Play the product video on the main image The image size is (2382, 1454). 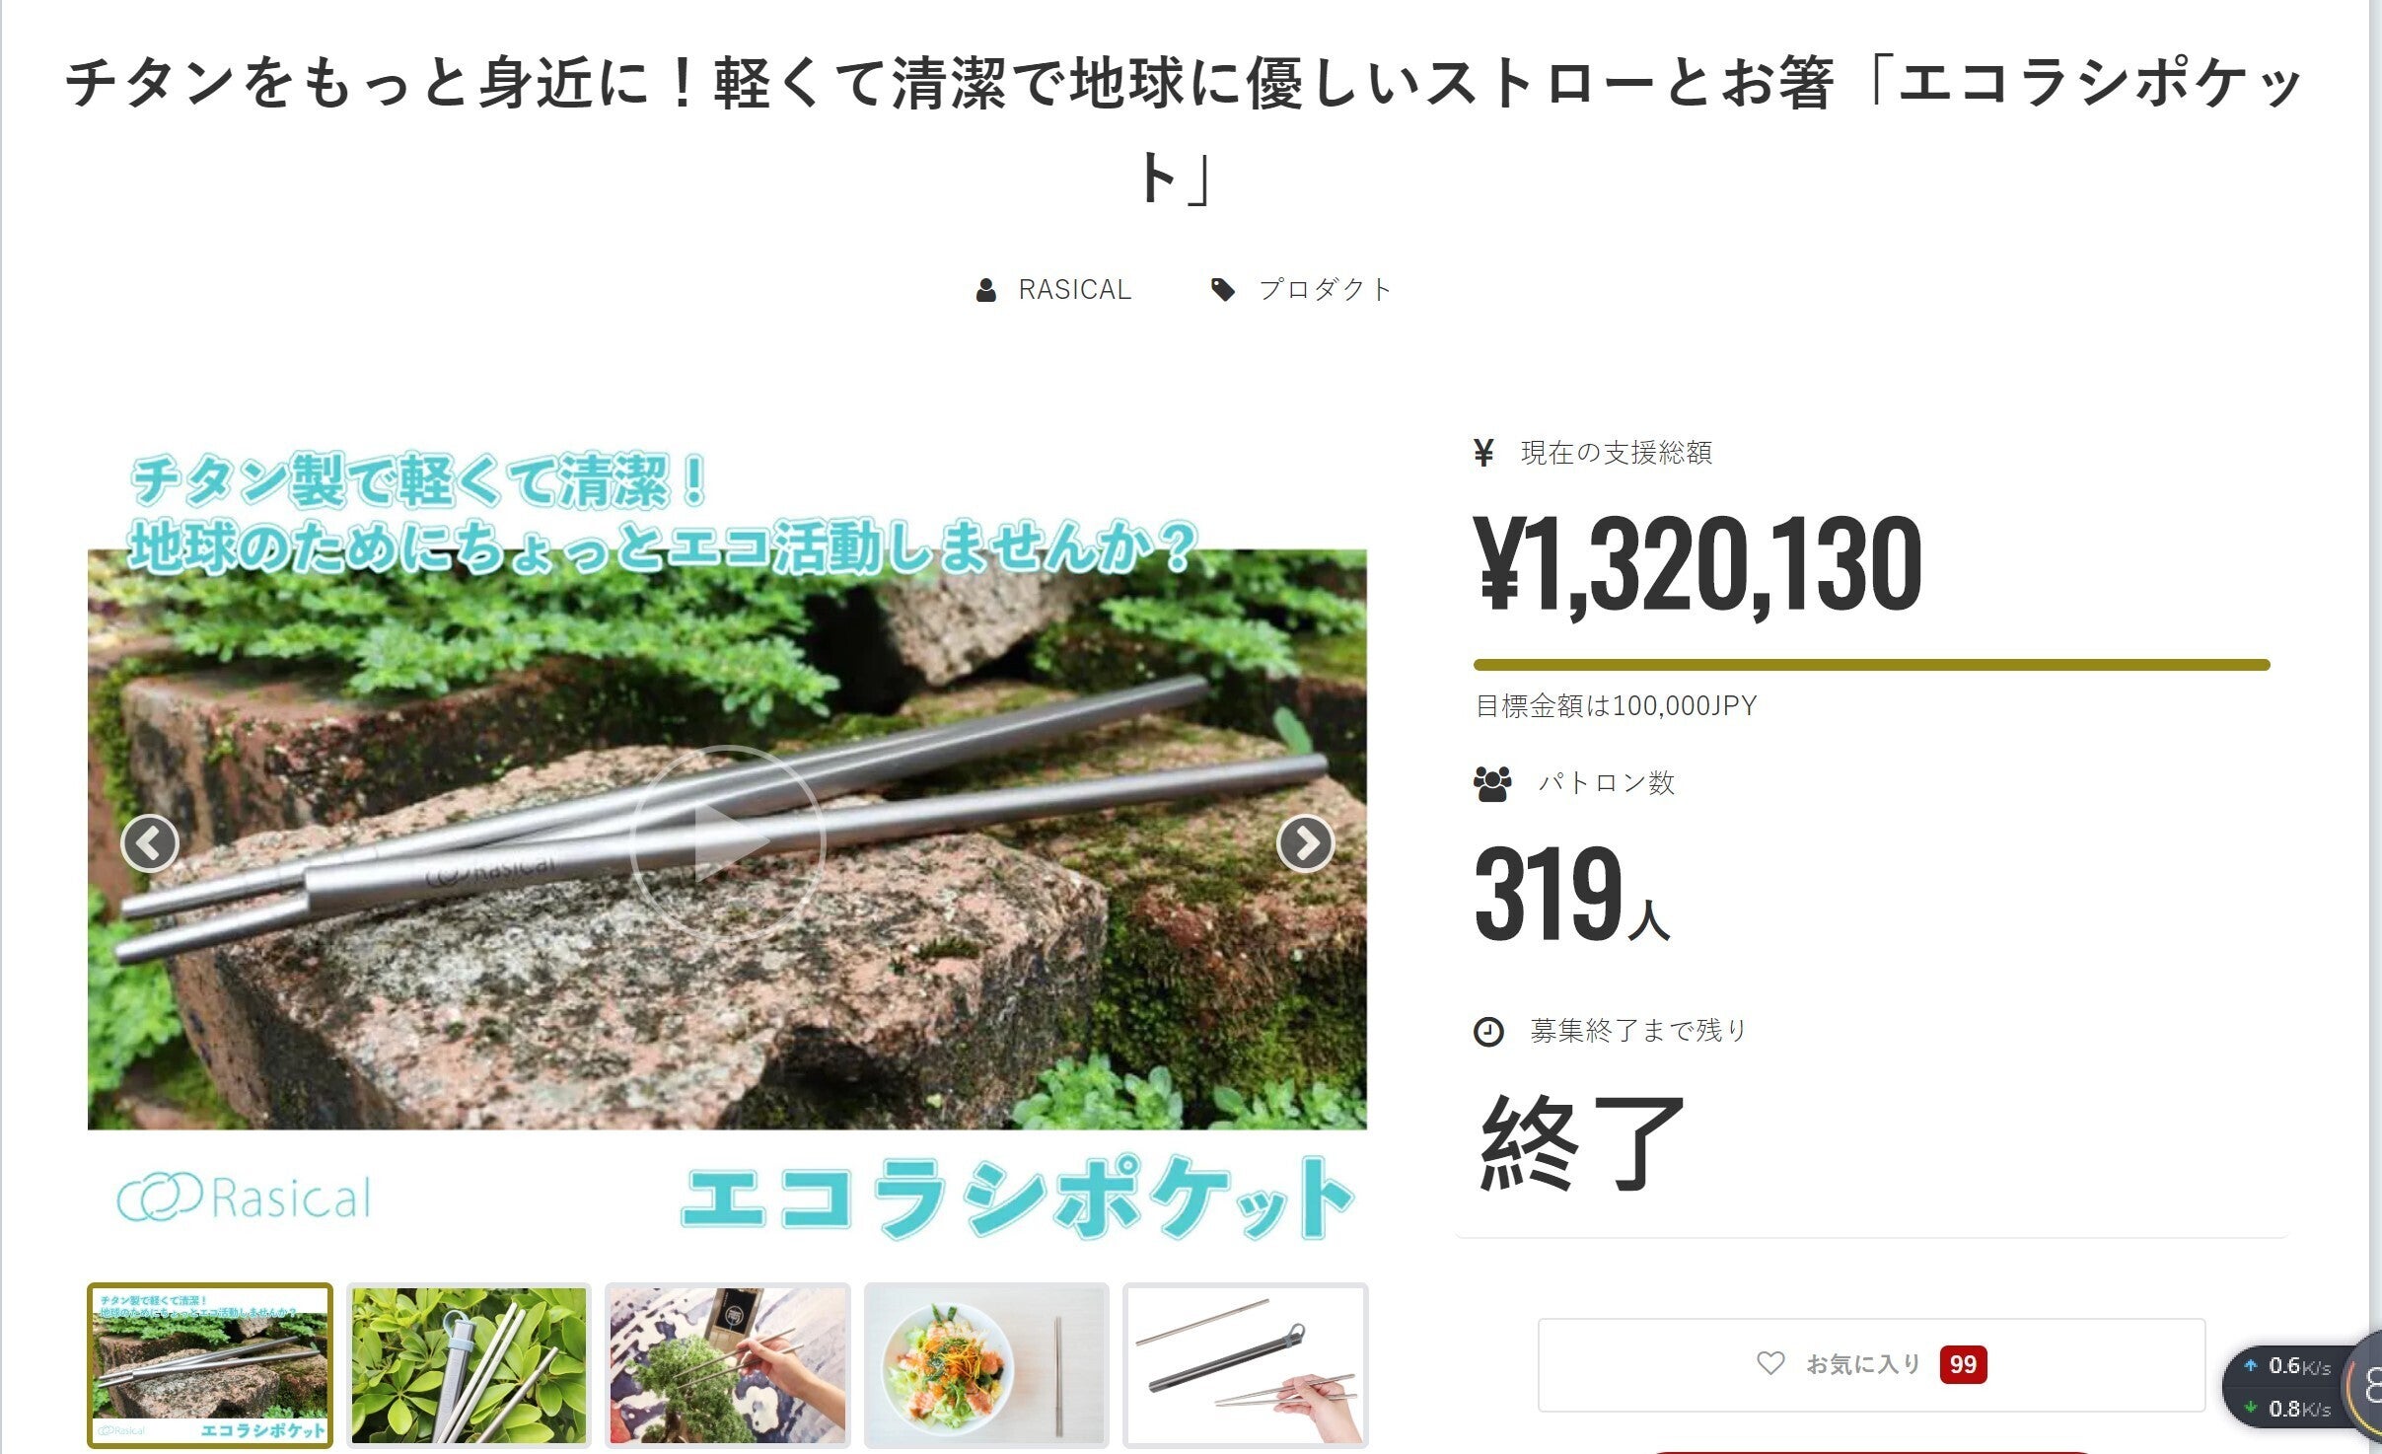[727, 841]
